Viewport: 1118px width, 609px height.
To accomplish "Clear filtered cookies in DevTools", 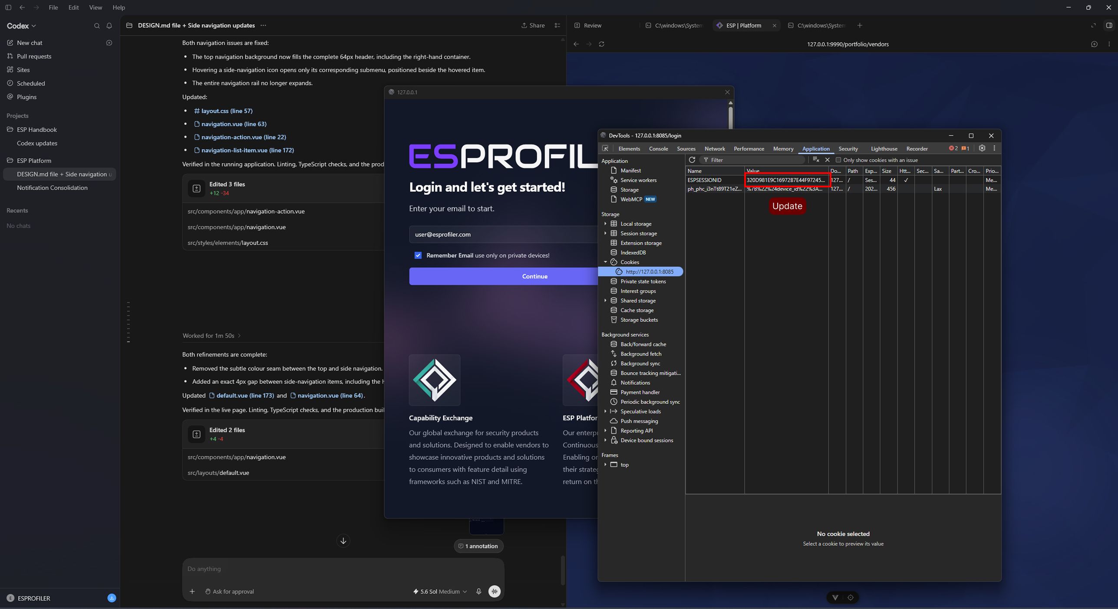I will coord(816,160).
